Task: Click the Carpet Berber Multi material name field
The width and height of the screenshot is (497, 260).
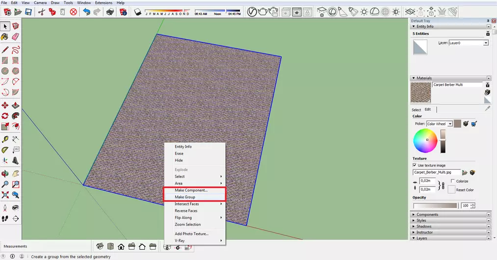Action: [457, 85]
